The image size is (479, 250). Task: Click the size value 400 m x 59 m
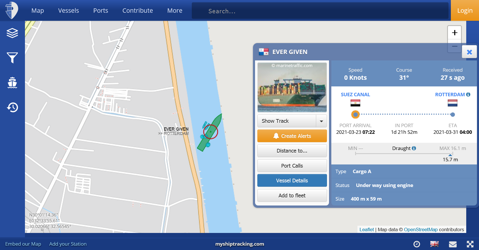point(366,199)
